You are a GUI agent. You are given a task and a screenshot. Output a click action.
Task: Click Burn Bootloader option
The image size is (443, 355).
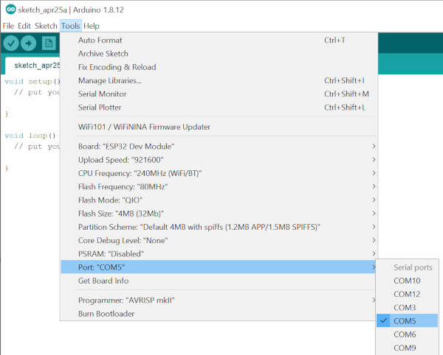point(107,314)
